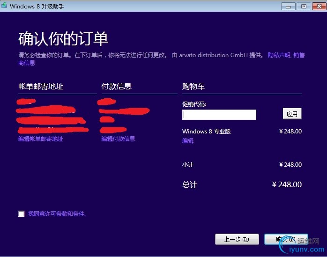Click 编辑帐单邮寄地址 link
This screenshot has width=327, height=257.
click(x=41, y=139)
